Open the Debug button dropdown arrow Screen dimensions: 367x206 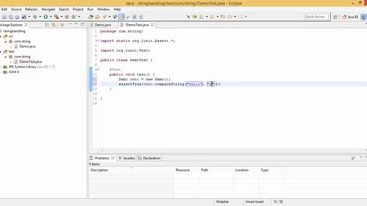(40, 17)
